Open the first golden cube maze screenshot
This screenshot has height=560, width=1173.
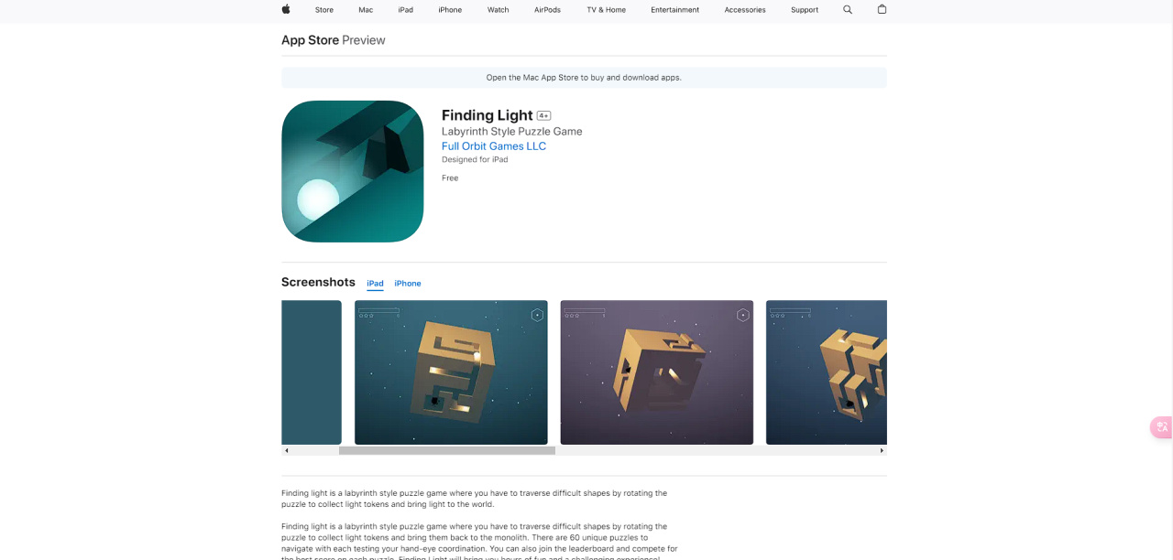pos(451,372)
